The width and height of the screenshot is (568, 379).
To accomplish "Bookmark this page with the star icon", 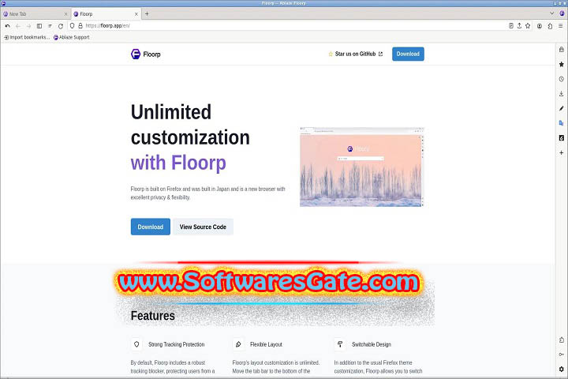I will point(528,26).
